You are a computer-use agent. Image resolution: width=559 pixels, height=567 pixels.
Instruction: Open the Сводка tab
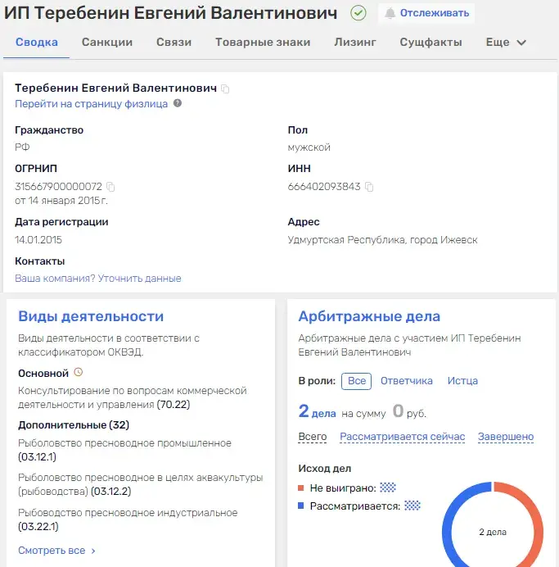pyautogui.click(x=37, y=43)
